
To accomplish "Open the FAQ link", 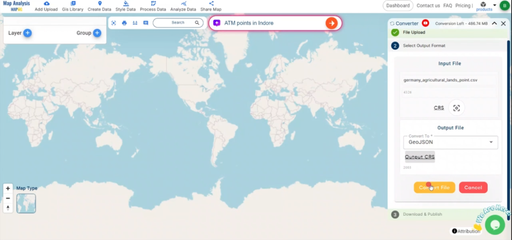I will 448,6.
